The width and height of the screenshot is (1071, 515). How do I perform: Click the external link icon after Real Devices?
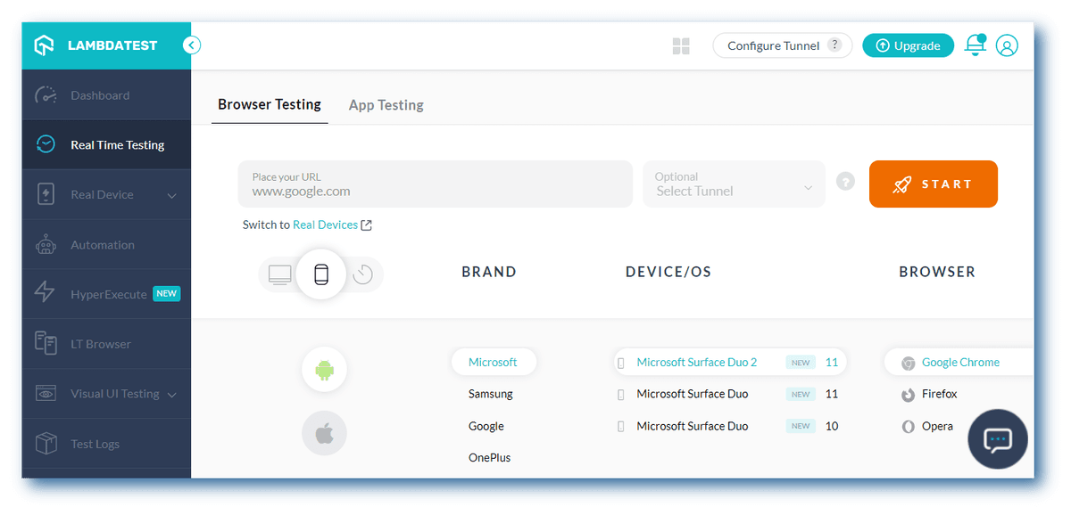click(x=366, y=225)
